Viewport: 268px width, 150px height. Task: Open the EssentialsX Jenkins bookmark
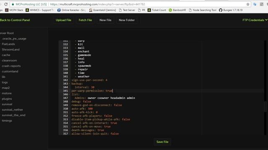(102, 10)
